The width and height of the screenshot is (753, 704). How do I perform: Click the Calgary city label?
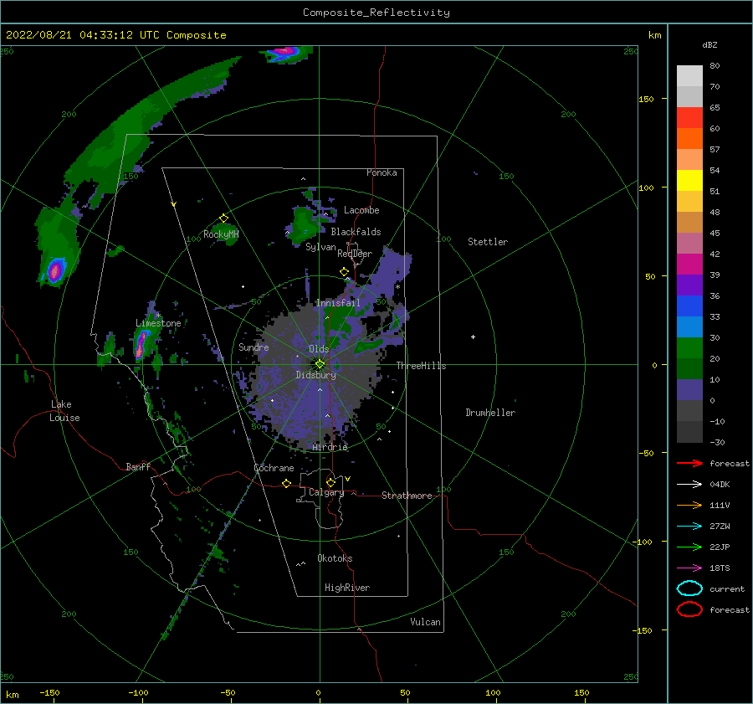click(326, 492)
